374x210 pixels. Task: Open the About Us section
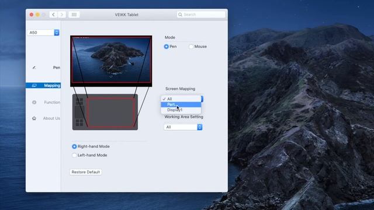click(x=43, y=118)
